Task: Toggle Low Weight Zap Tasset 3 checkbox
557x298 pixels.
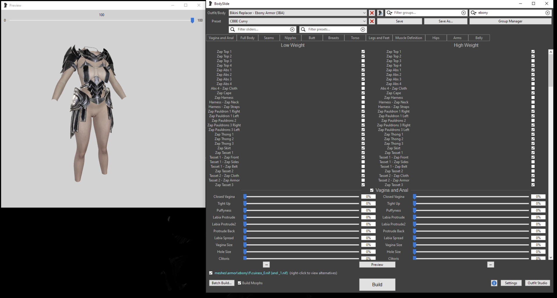Action: tap(363, 185)
